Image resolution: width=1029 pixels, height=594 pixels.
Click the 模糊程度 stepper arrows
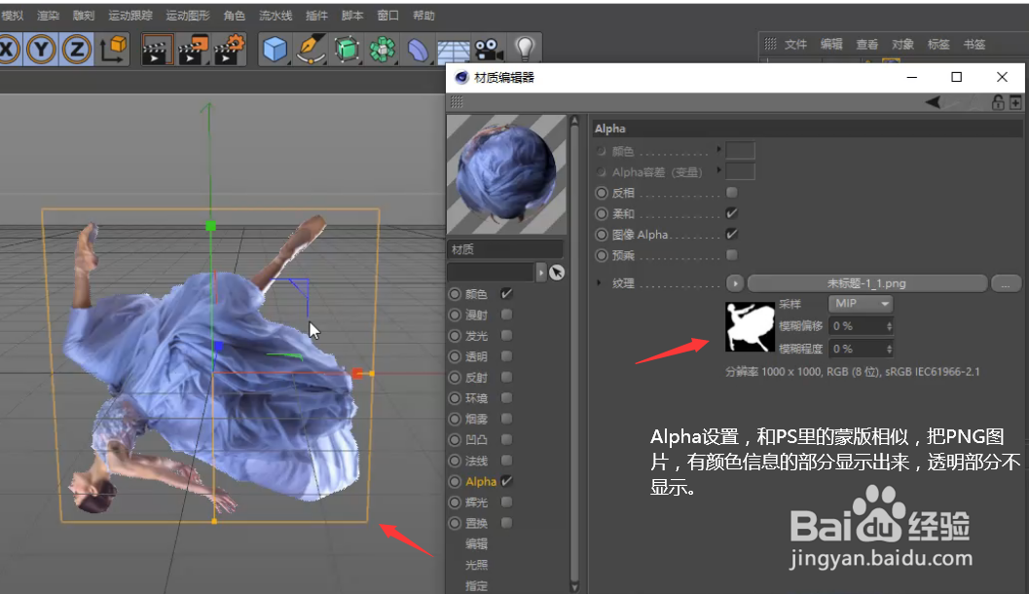tap(889, 349)
